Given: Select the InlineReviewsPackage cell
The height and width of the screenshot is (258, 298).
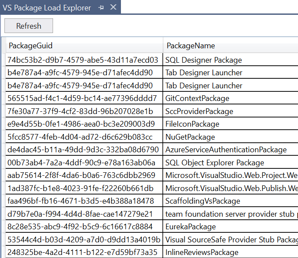Looking at the screenshot, I should click(x=231, y=252).
